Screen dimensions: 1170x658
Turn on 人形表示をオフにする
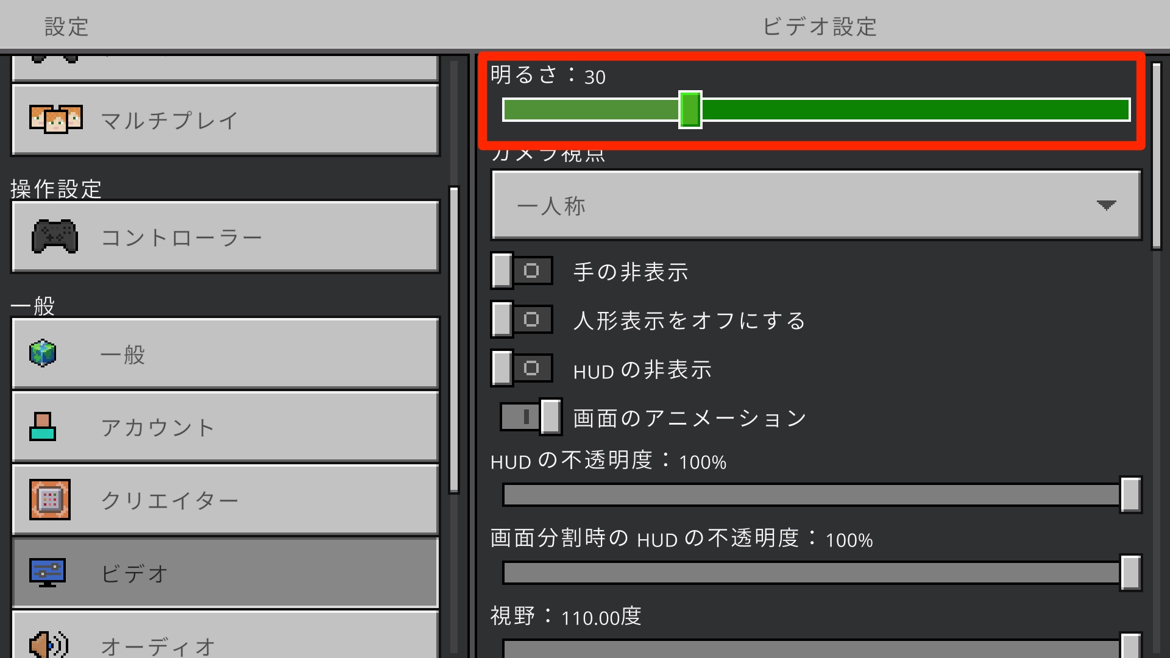521,319
